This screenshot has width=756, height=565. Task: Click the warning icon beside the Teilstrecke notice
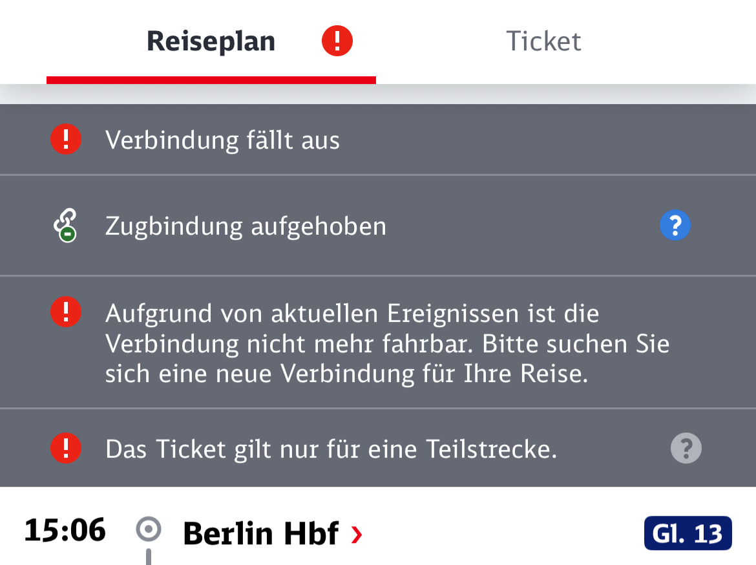click(x=66, y=448)
